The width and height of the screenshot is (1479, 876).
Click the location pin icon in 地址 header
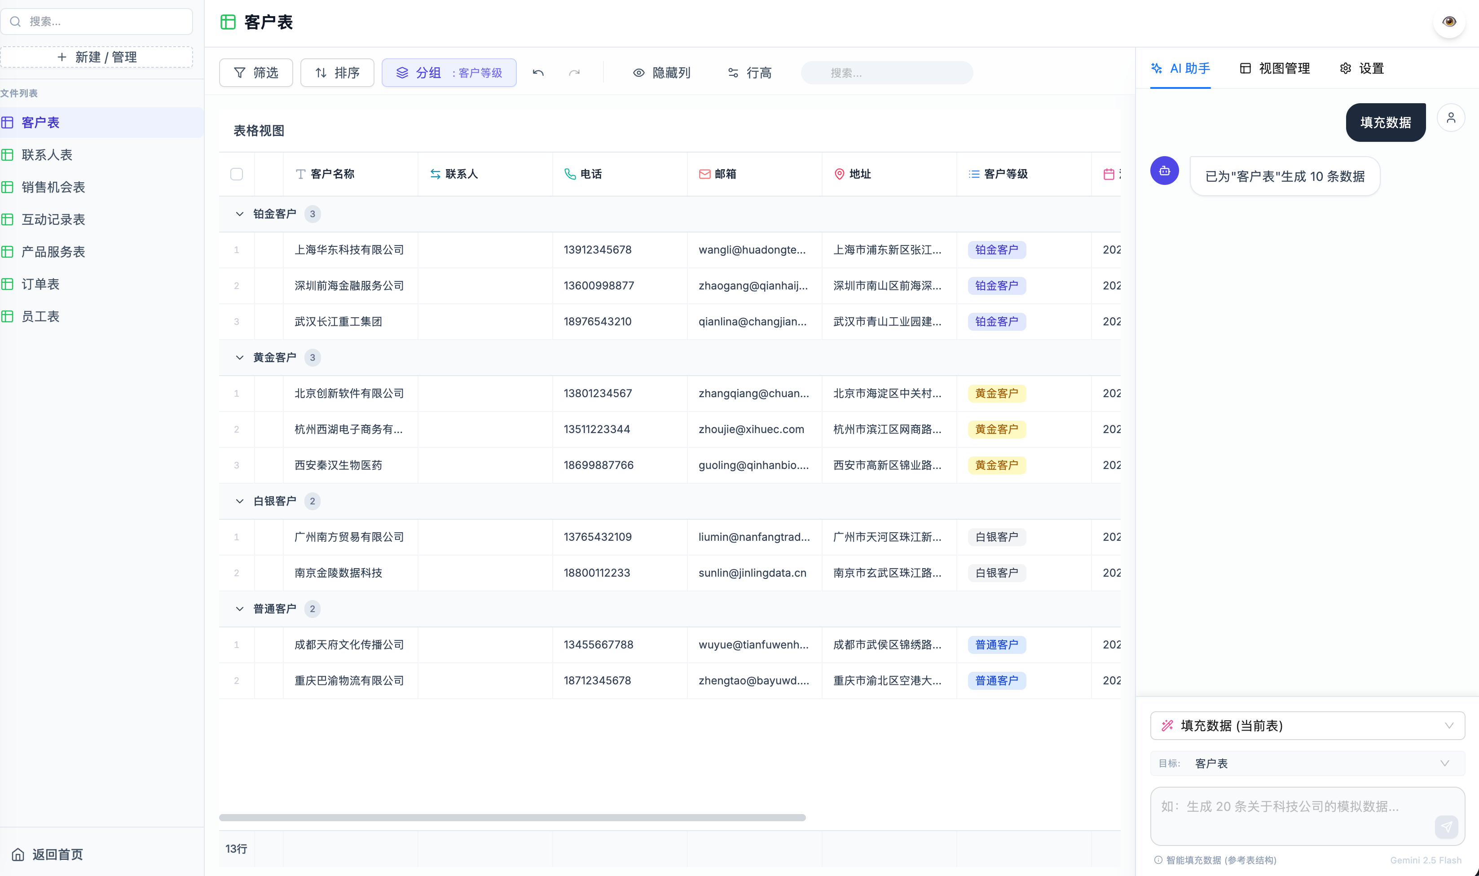click(839, 174)
